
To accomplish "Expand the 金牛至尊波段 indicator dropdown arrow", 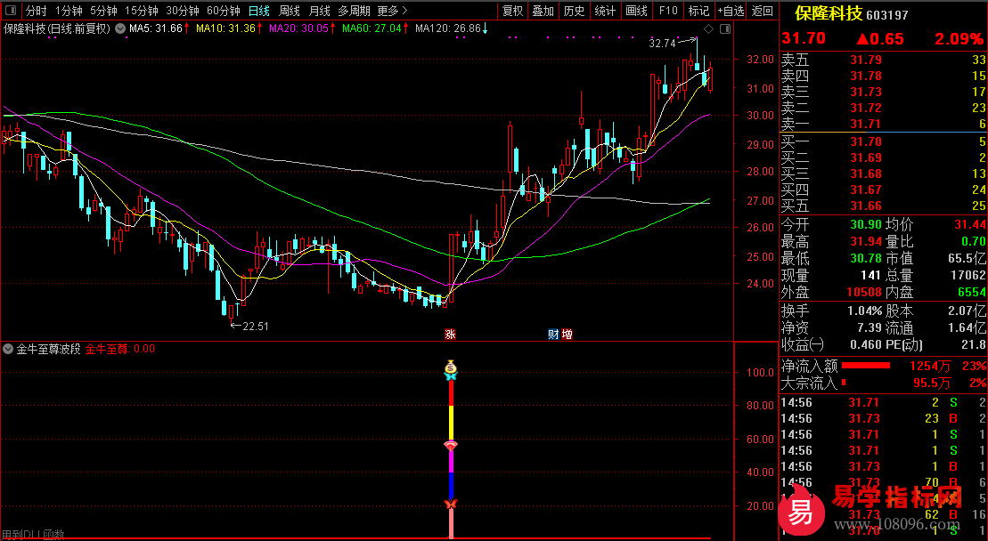I will click(x=9, y=350).
